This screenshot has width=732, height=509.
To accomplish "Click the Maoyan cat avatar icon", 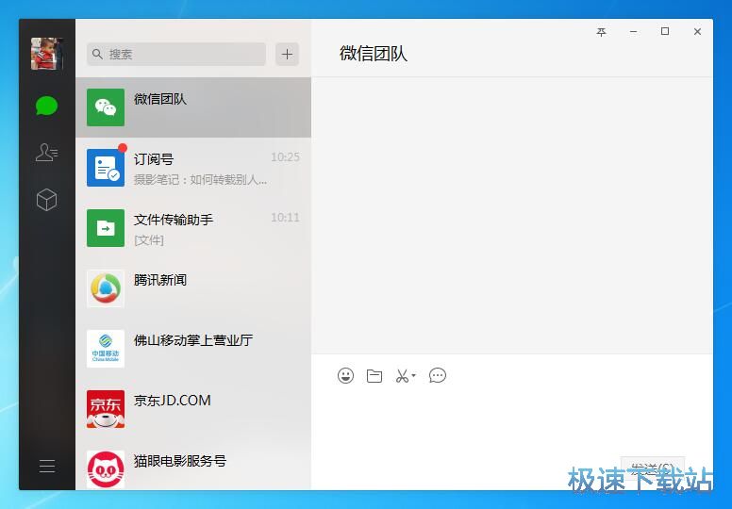I will click(x=106, y=469).
